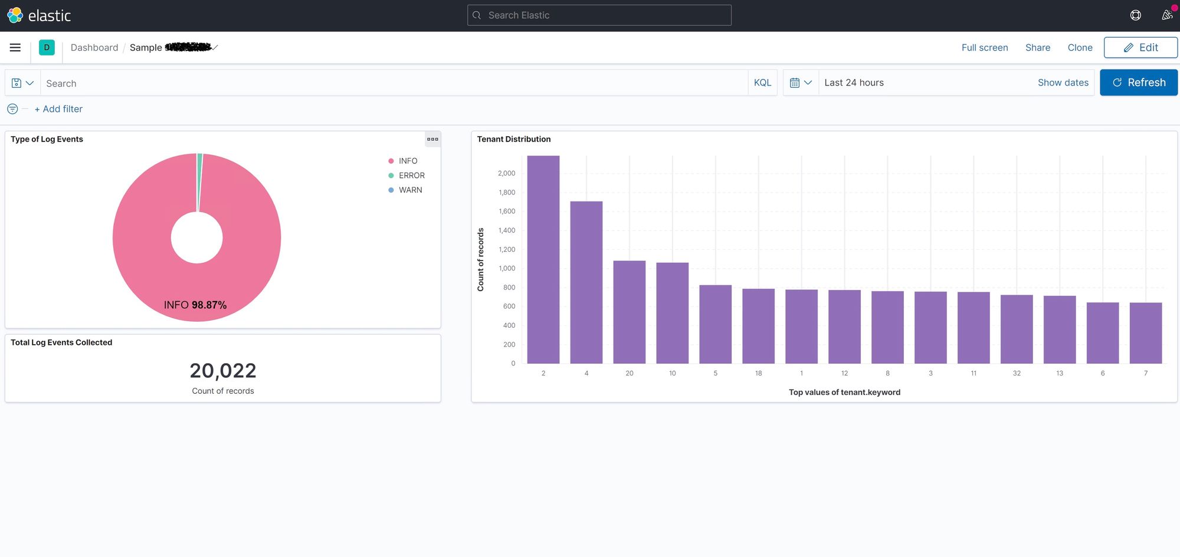Open Type of Log Events panel options

tap(432, 139)
